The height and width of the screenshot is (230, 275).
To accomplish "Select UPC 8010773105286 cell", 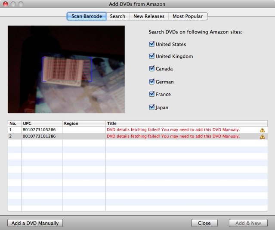I will tap(42, 130).
